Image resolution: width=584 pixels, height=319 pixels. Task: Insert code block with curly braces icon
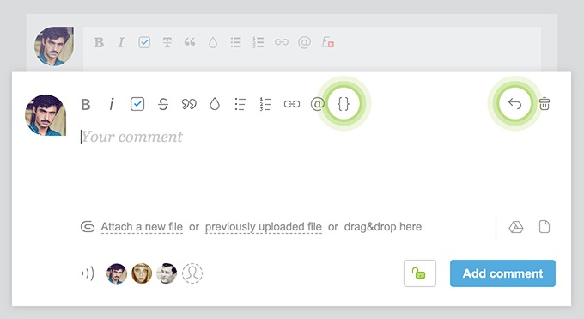344,104
